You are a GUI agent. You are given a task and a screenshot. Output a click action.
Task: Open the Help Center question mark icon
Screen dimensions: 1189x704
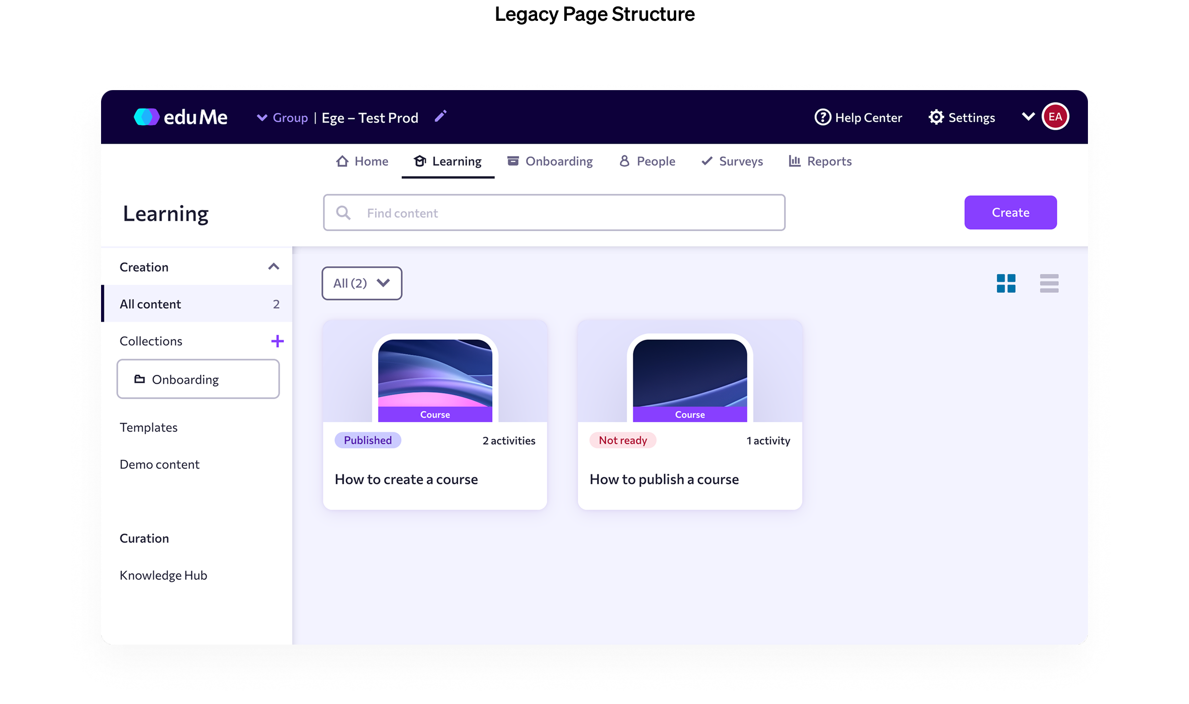[822, 117]
